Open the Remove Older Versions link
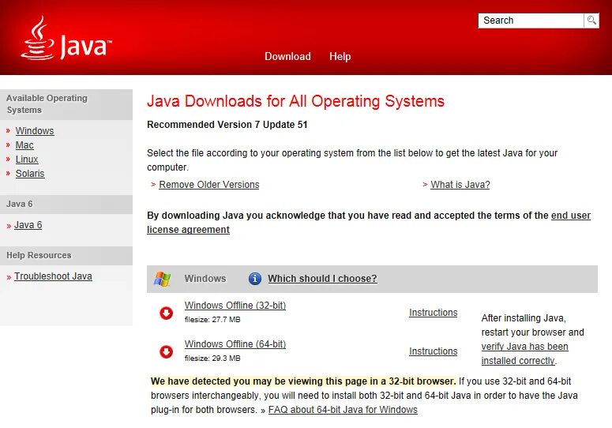 coord(209,185)
